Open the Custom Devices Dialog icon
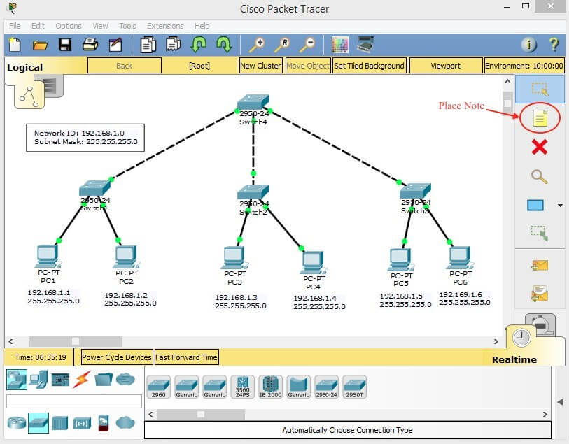Viewport: 569px width, 444px height. click(x=365, y=44)
